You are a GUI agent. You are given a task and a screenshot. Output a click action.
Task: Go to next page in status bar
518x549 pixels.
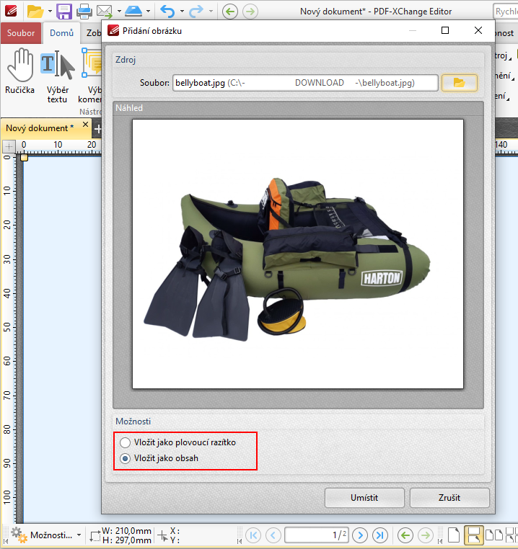(360, 535)
